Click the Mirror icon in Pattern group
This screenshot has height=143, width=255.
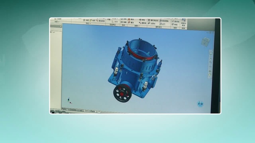tap(122, 22)
